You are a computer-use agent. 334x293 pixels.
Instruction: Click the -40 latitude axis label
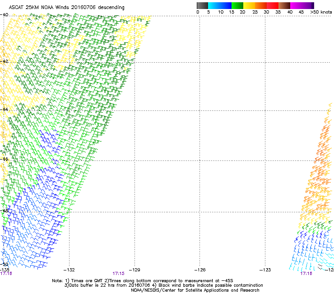click(4, 15)
